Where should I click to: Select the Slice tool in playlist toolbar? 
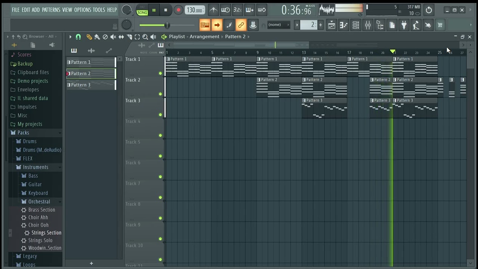pyautogui.click(x=129, y=37)
